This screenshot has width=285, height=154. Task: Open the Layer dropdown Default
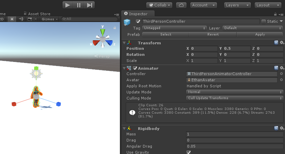tap(252, 28)
